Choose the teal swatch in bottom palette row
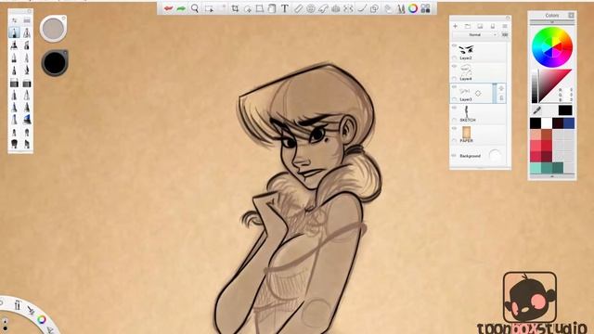594x334 pixels. point(547,168)
